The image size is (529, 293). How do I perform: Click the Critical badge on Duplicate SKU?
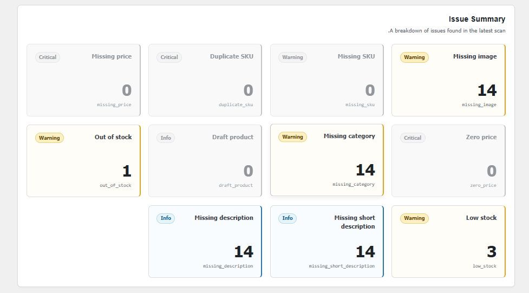tap(169, 57)
